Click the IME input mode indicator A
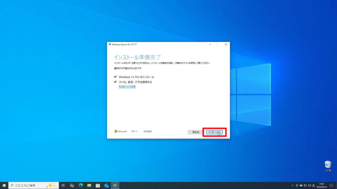This screenshot has height=189, width=337. [313, 185]
